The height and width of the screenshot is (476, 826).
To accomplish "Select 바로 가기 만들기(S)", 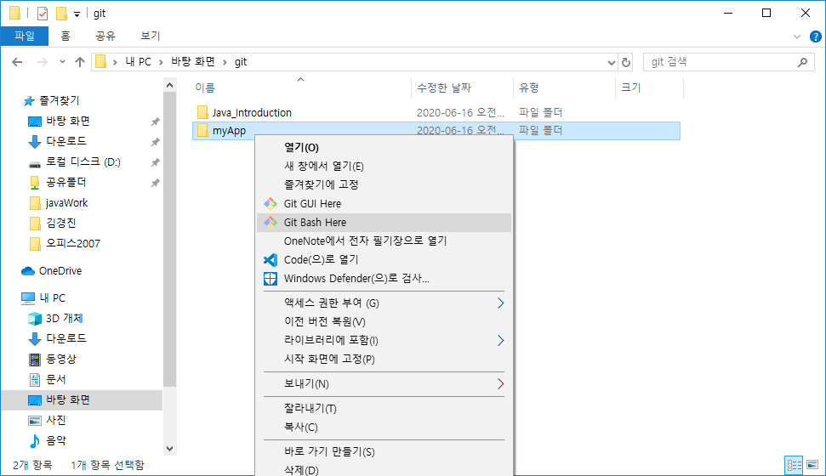I will [x=384, y=452].
